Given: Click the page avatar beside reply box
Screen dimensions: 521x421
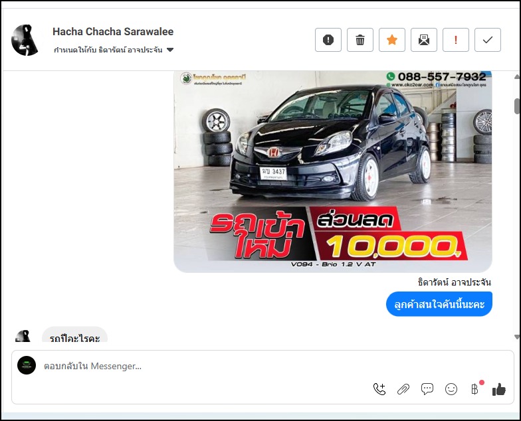Looking at the screenshot, I should coord(27,365).
